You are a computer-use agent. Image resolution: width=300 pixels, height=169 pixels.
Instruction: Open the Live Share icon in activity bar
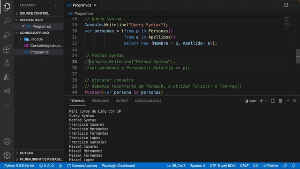tap(7, 91)
